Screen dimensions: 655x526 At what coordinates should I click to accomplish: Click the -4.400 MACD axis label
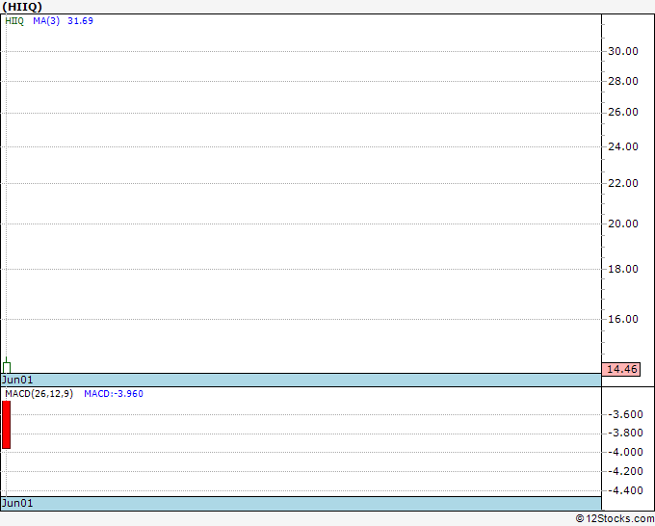click(625, 490)
